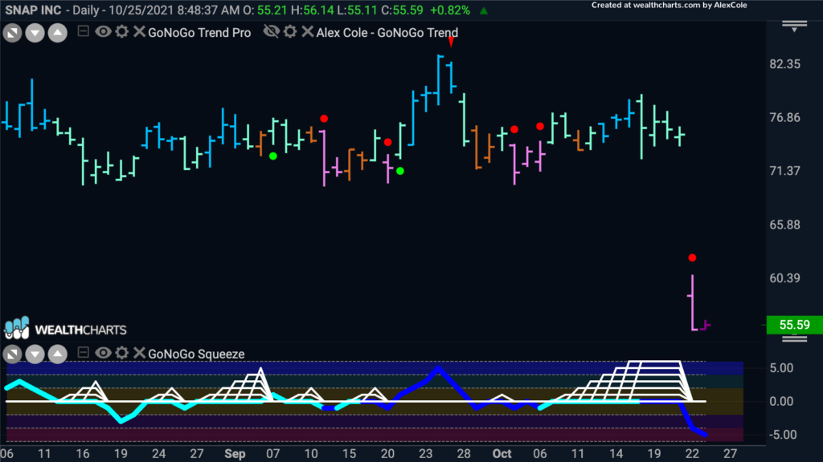Image resolution: width=823 pixels, height=462 pixels.
Task: Maximize the GoNoGo Trend Pro price pane
Action: point(13,33)
